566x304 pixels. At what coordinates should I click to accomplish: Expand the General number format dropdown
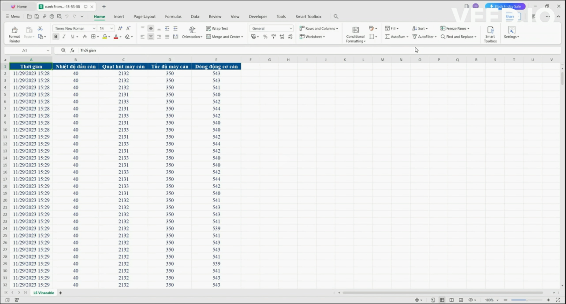pos(290,29)
